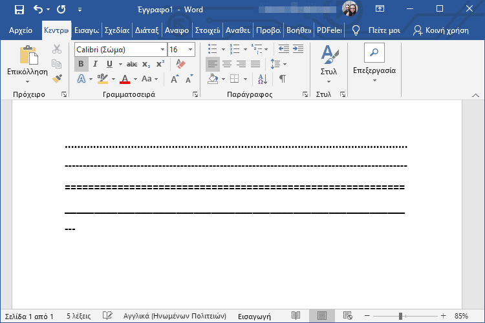Screen dimensions: 485x323
Task: Redo or repeat the last action
Action: point(61,10)
